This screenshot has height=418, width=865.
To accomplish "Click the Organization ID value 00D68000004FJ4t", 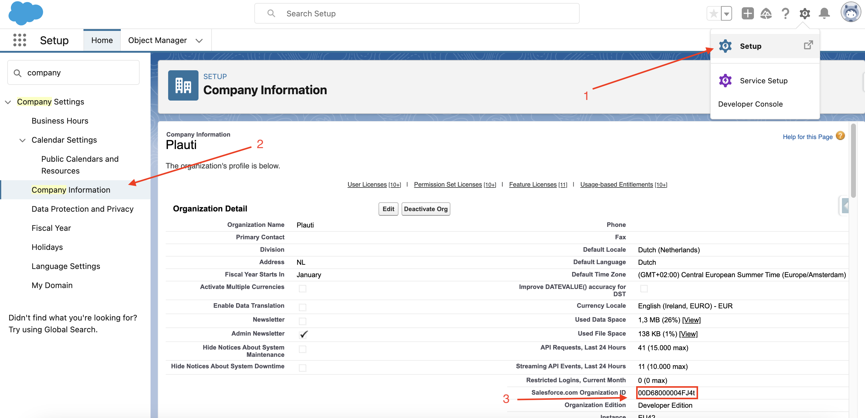I will pyautogui.click(x=666, y=393).
